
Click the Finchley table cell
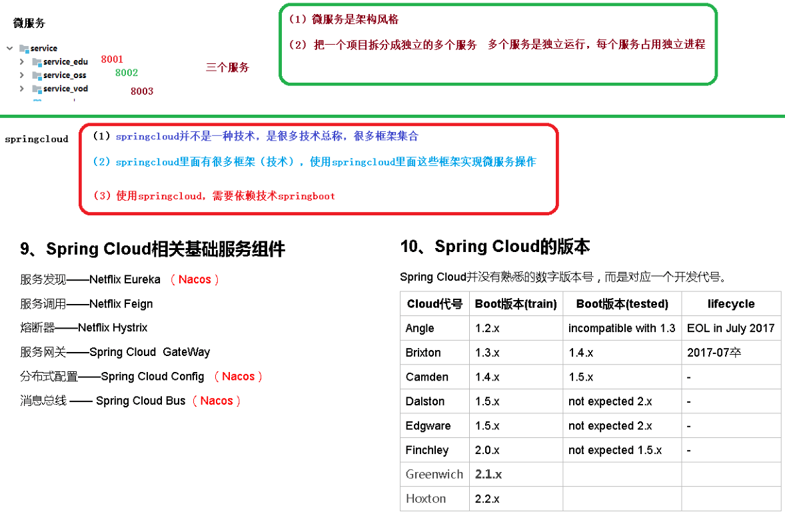tap(434, 450)
